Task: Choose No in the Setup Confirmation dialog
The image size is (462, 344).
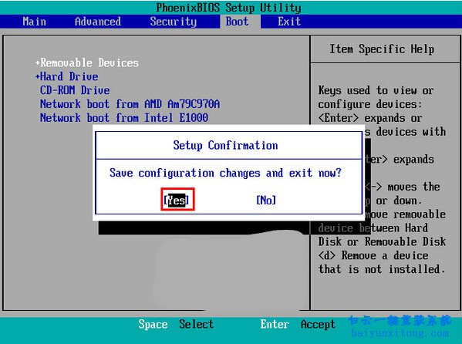Action: 266,200
